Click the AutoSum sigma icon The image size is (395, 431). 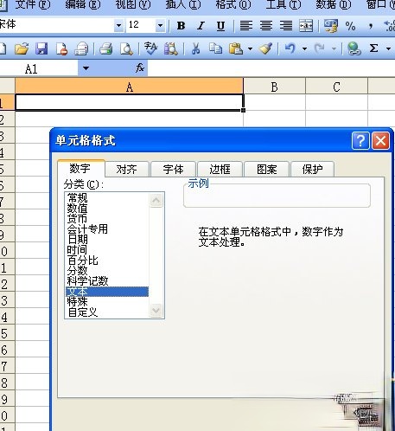click(373, 48)
